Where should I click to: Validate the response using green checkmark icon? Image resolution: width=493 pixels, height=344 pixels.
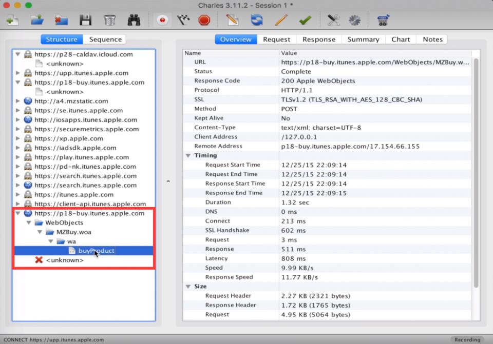click(x=305, y=21)
